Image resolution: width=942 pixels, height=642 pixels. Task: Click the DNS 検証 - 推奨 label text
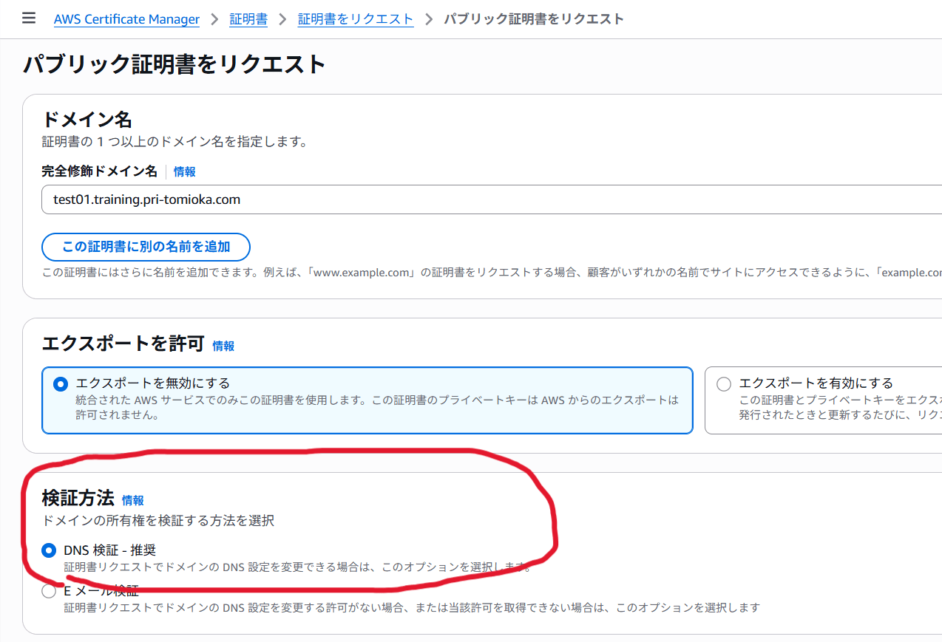click(x=110, y=550)
